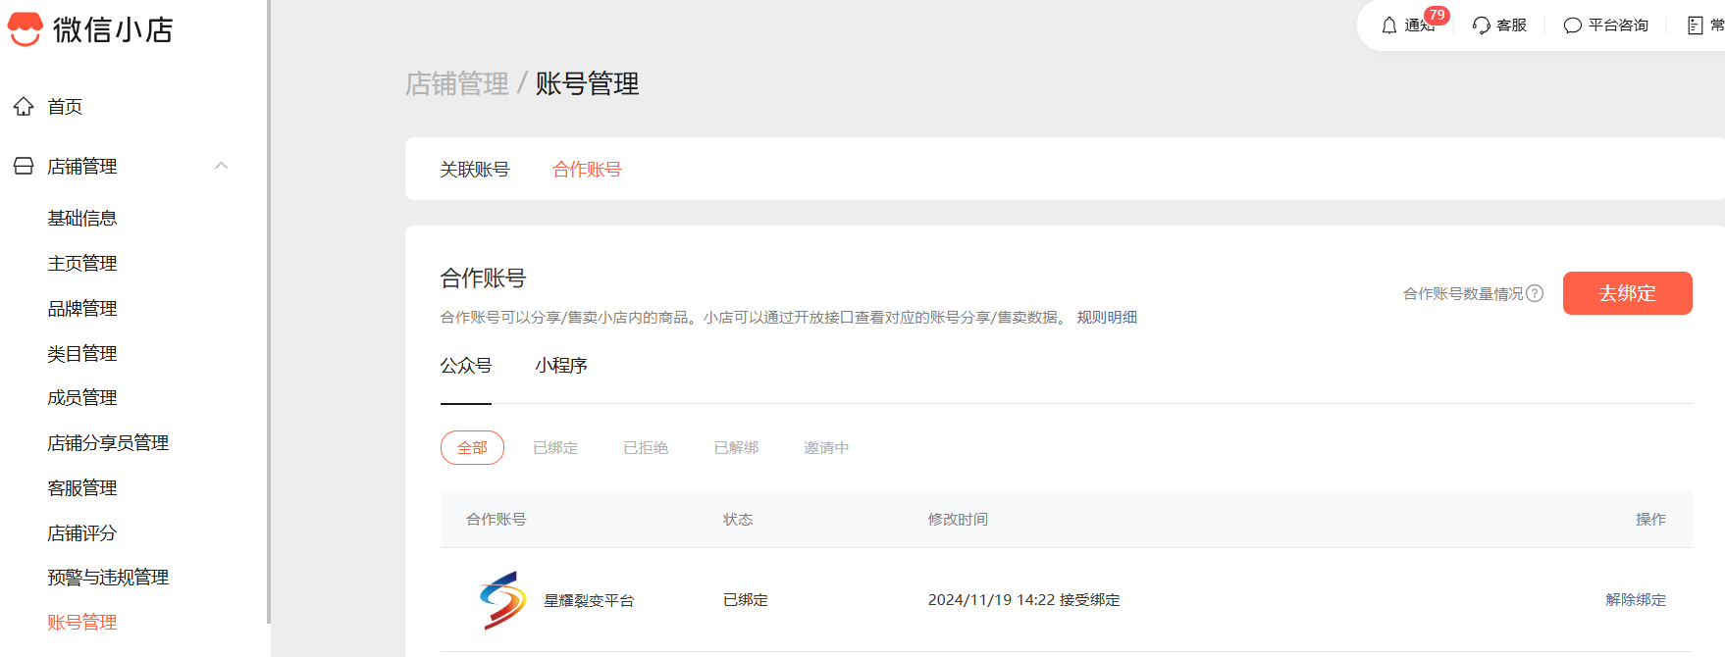The height and width of the screenshot is (657, 1725).
Task: Open 品牌管理 in the sidebar
Action: tap(82, 308)
